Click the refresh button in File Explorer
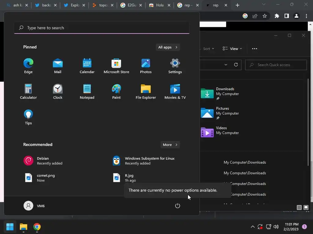This screenshot has width=313, height=234. (236, 65)
